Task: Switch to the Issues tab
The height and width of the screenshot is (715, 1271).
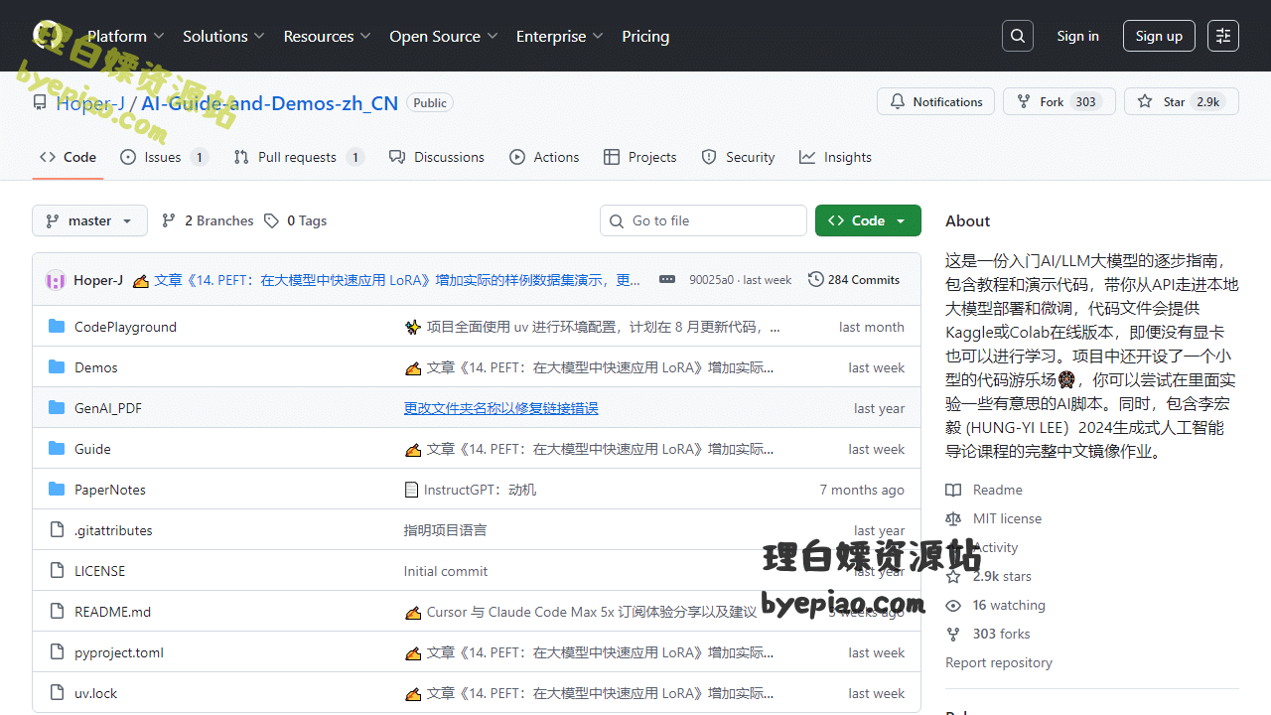Action: click(x=164, y=157)
